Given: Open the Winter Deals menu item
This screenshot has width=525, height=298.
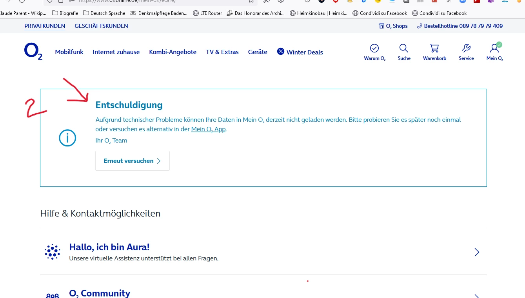Looking at the screenshot, I should [300, 52].
